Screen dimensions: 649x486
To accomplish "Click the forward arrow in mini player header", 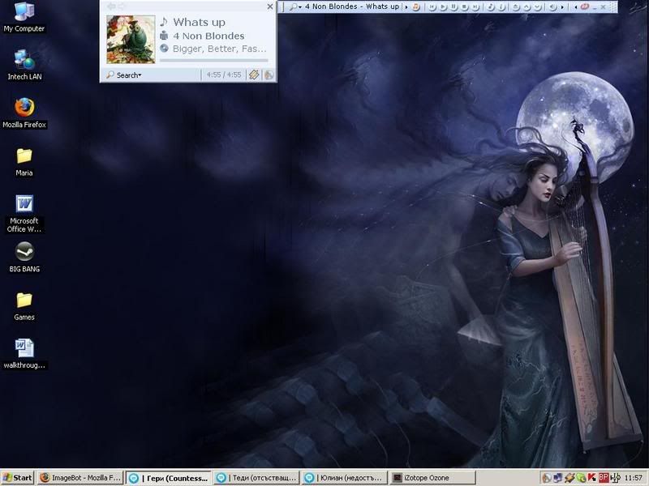I will (x=121, y=6).
